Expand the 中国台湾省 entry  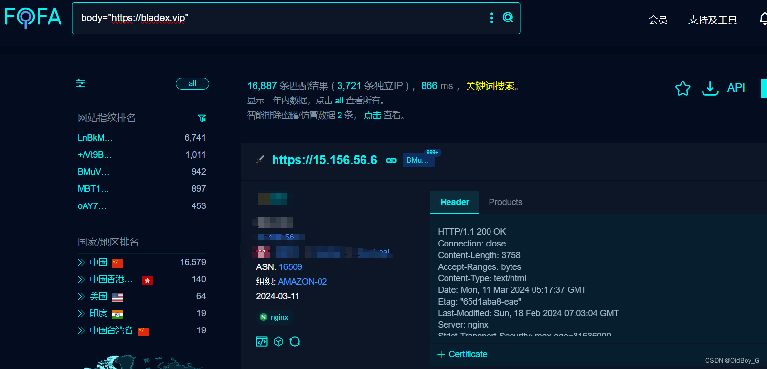pyautogui.click(x=81, y=331)
